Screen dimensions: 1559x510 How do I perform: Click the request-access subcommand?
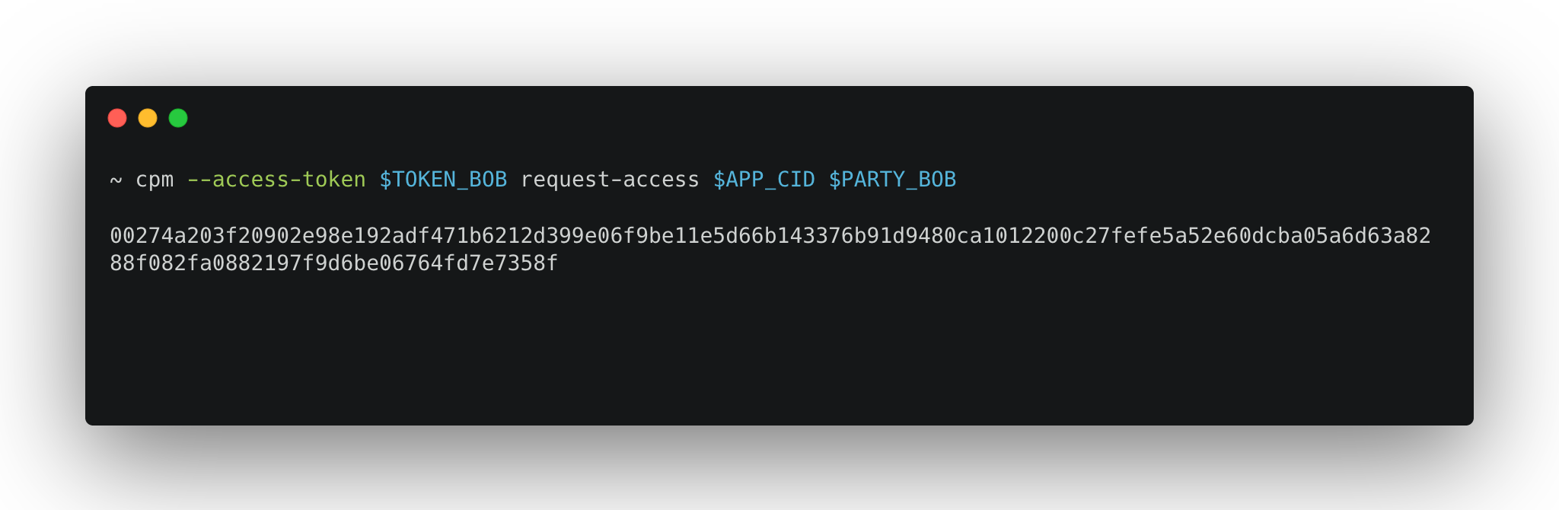(610, 180)
